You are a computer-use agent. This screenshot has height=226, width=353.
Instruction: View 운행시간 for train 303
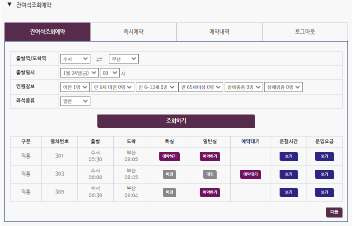[x=289, y=174]
